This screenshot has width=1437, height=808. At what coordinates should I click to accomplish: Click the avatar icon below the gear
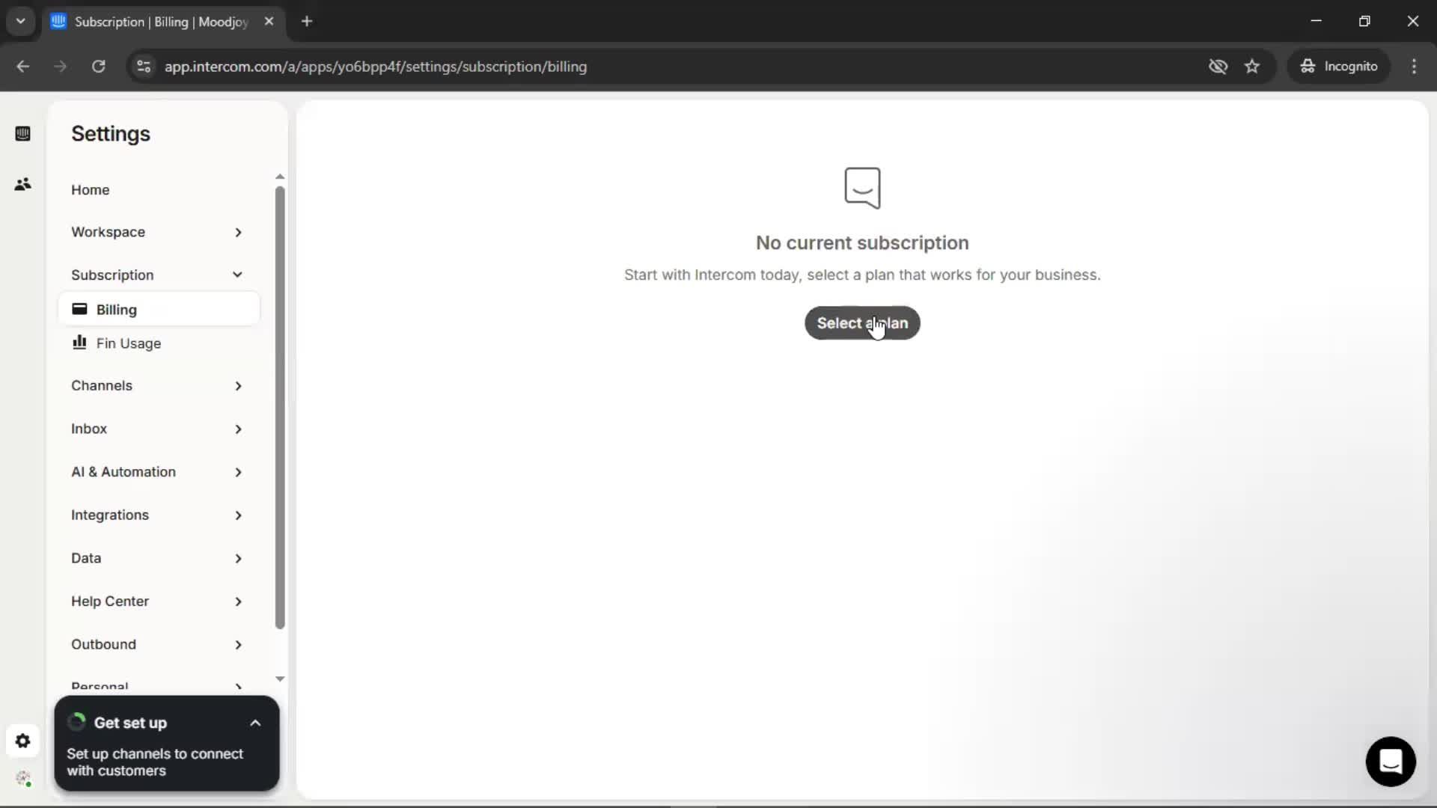click(x=23, y=779)
